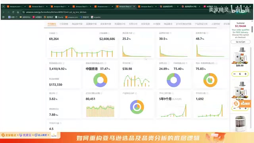Click the 7.88‰ value
The height and width of the screenshot is (143, 254).
(54, 115)
